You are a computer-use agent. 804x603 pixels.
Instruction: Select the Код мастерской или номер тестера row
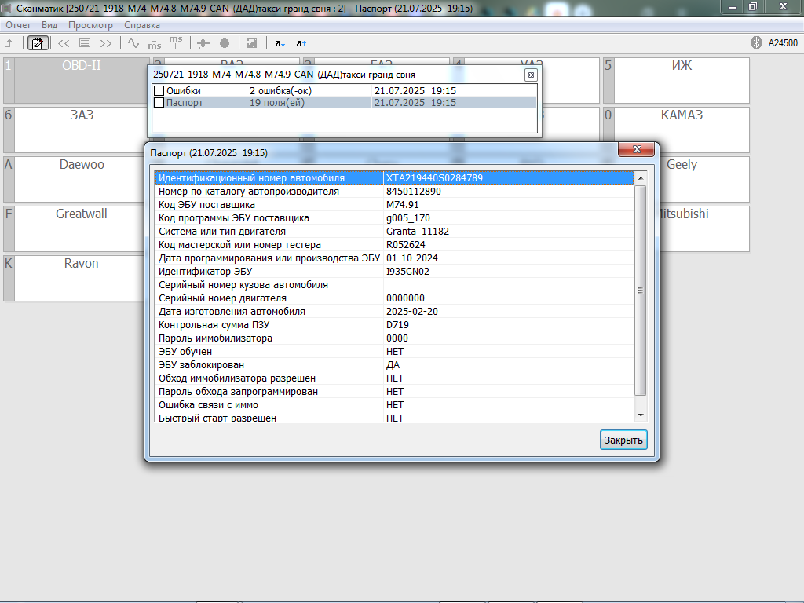pos(394,245)
